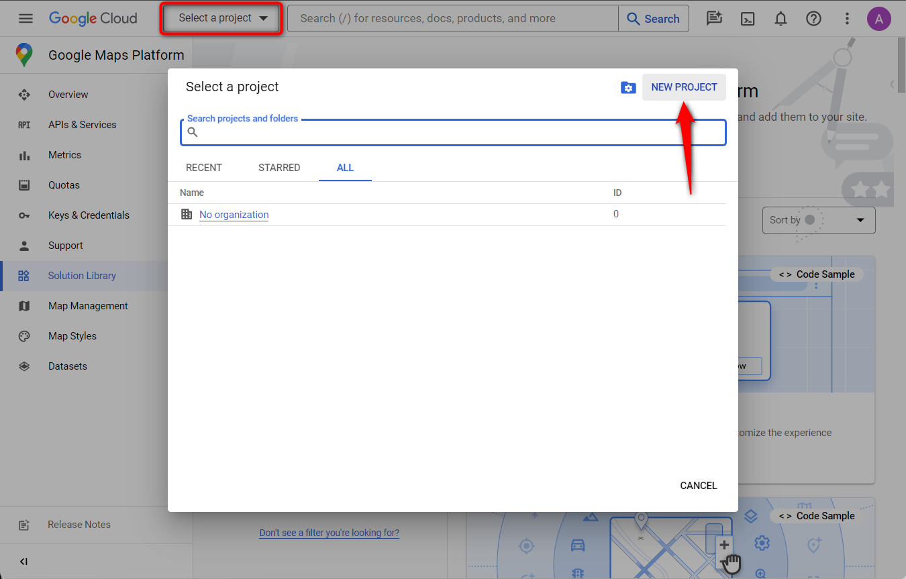The image size is (906, 579).
Task: Activate Cloud Shell terminal icon
Action: pyautogui.click(x=748, y=19)
